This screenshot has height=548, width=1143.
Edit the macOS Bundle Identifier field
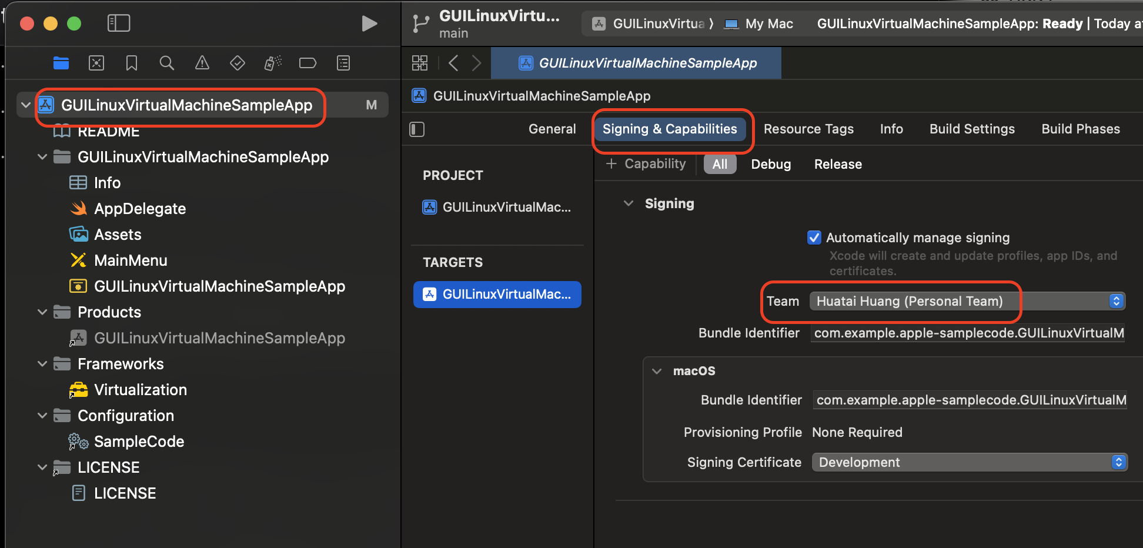point(970,400)
